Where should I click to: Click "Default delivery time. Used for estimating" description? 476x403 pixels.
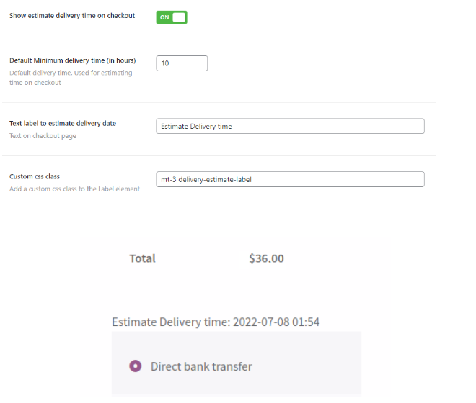(71, 73)
